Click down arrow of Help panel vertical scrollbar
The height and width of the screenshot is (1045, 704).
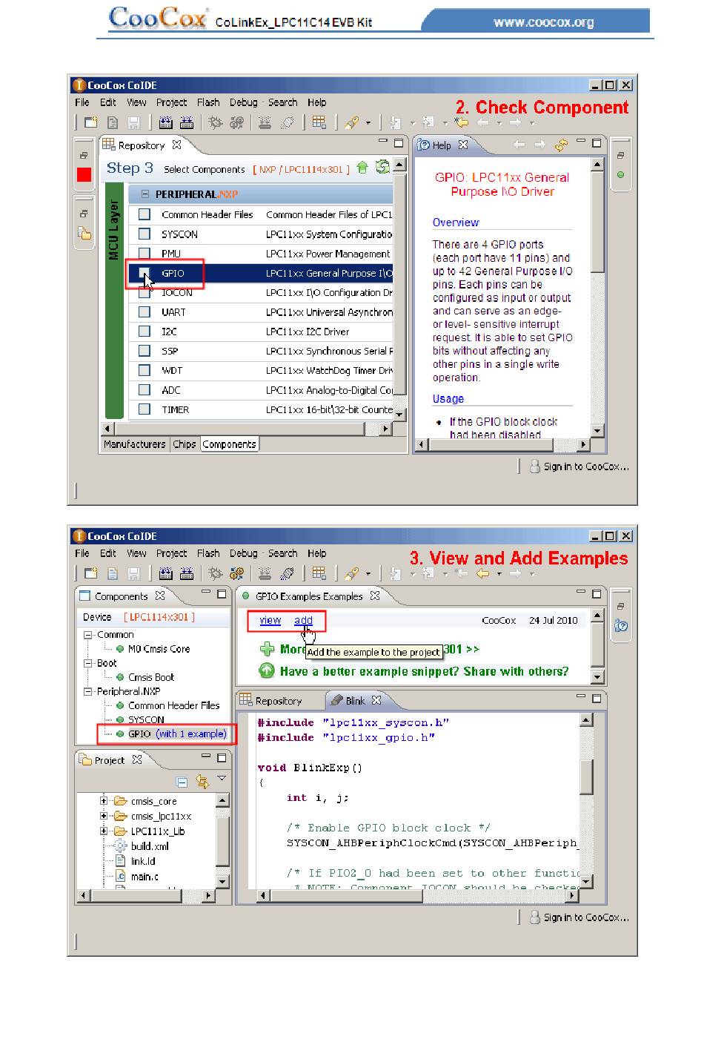pos(597,430)
